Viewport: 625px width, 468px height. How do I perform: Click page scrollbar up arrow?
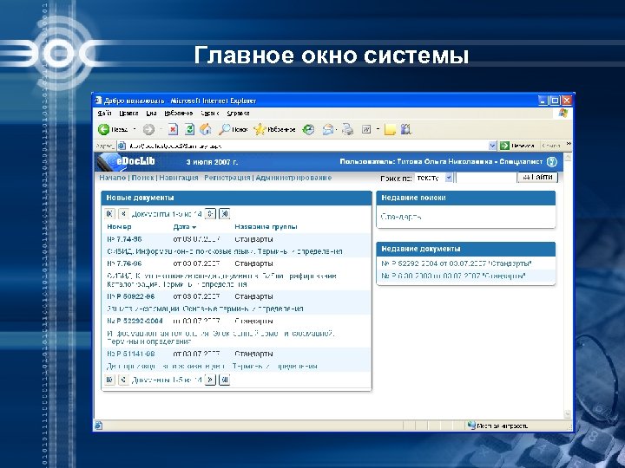[568, 158]
